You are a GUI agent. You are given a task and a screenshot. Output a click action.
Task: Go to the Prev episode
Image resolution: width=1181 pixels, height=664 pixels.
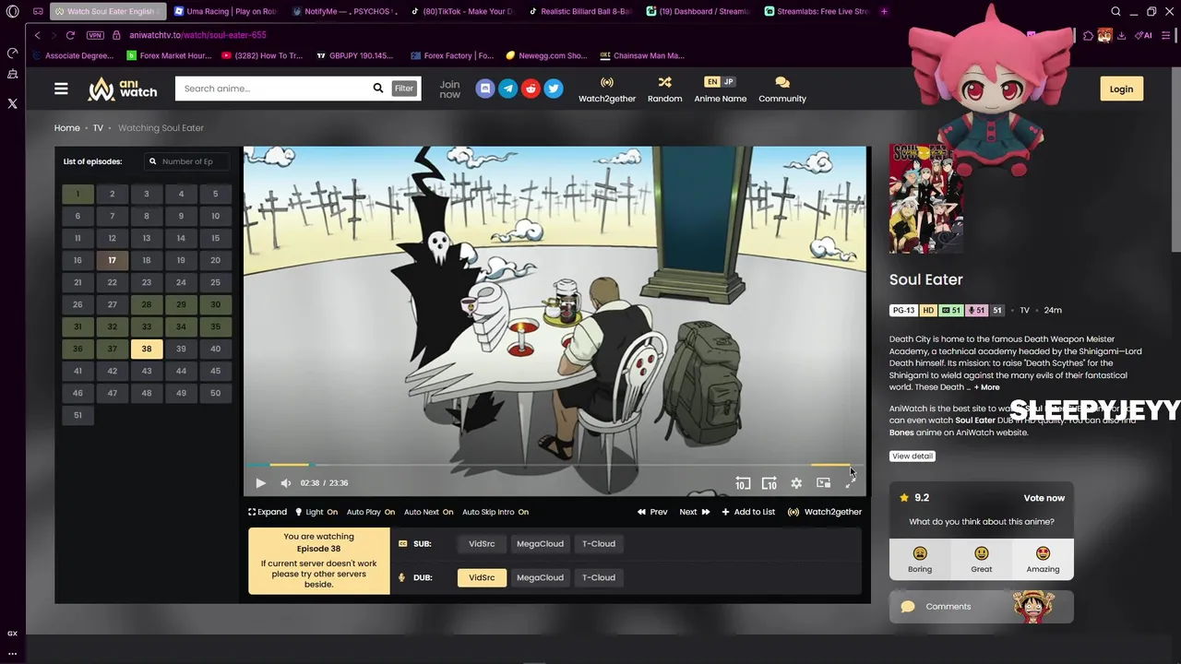coord(652,512)
